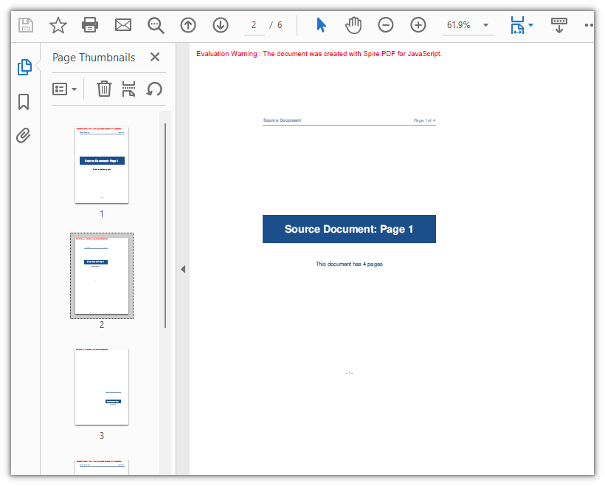Click the Fit width page icon
Screen dimensions: 605x486
pos(517,25)
